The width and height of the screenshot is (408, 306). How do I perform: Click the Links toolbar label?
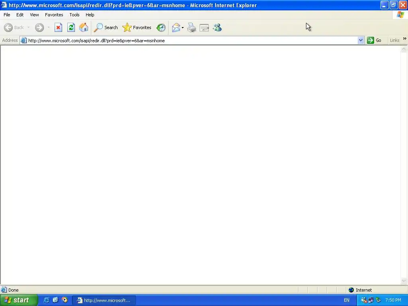(x=394, y=40)
